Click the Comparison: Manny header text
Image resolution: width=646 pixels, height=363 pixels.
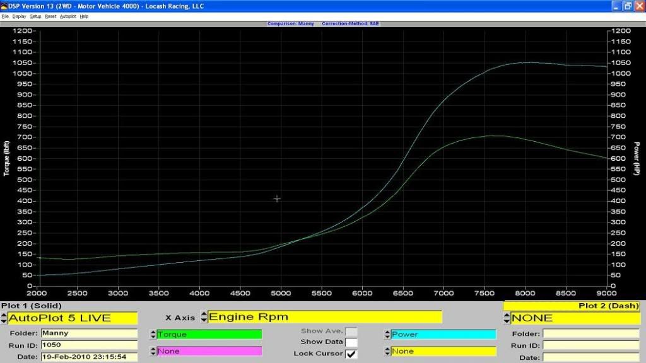click(290, 24)
